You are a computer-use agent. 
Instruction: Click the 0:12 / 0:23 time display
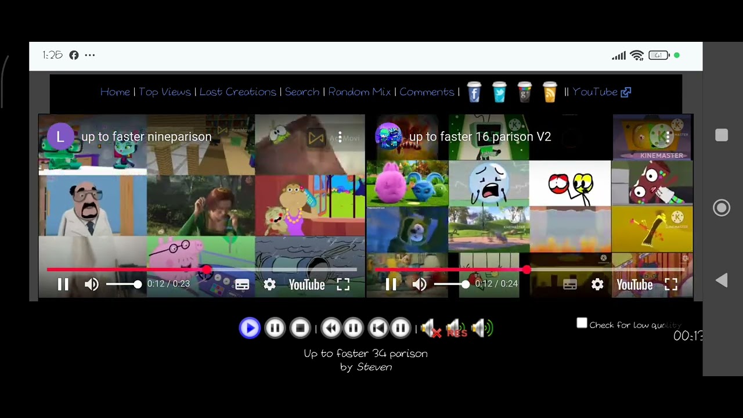168,284
